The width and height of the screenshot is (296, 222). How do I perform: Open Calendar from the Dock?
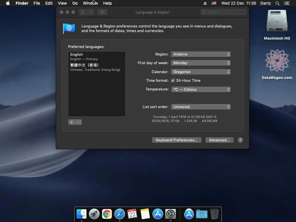pos(132,214)
